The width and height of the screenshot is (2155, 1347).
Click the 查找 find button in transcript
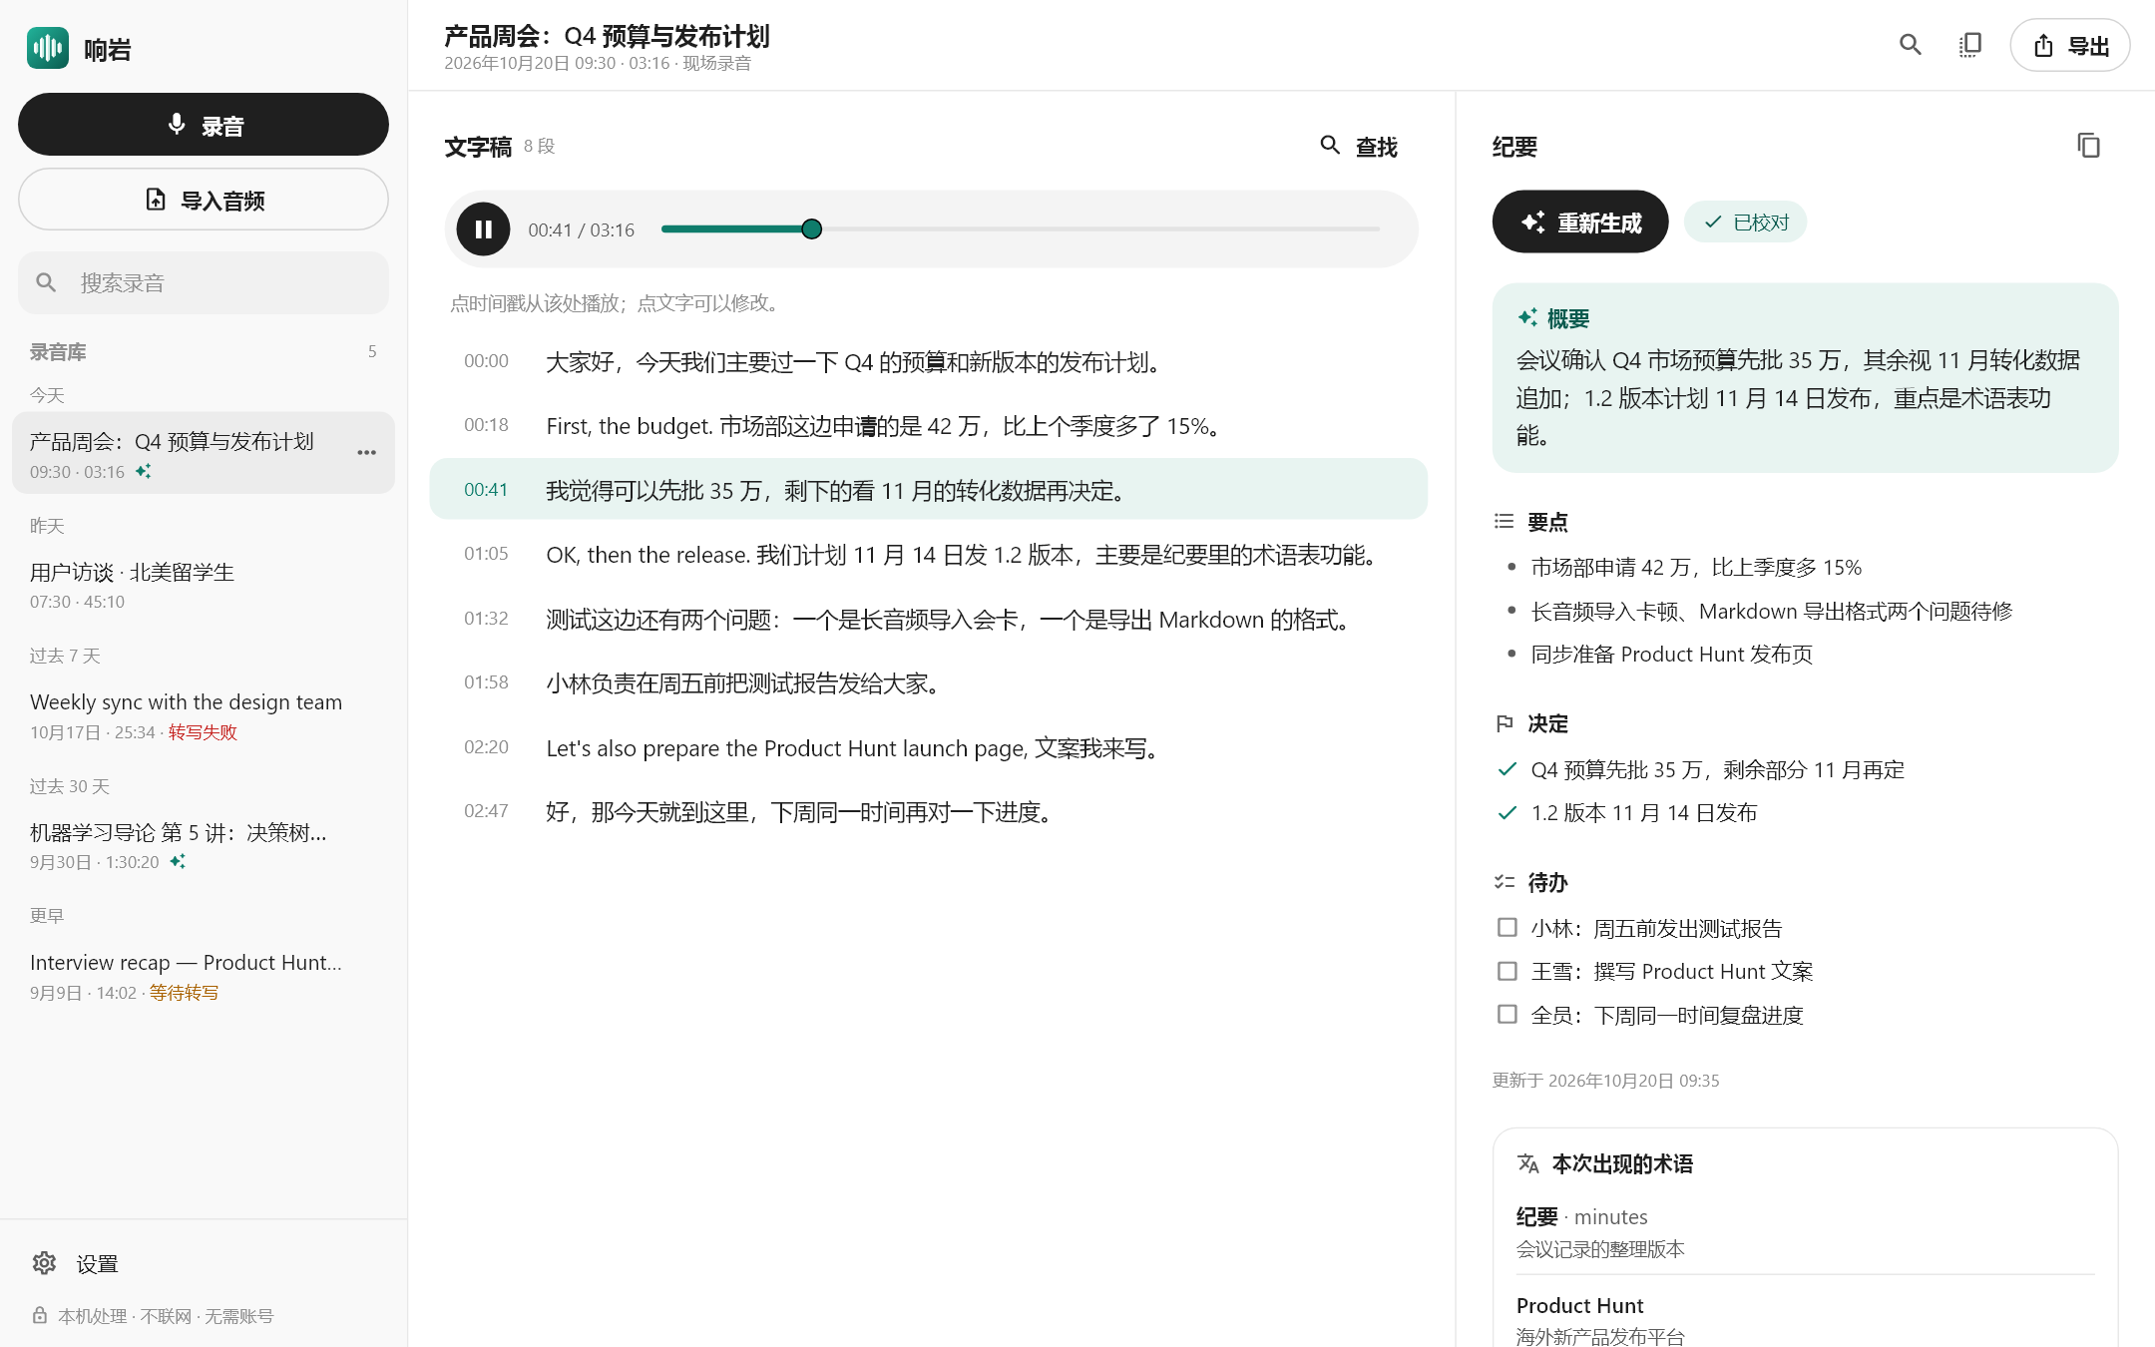(1359, 147)
